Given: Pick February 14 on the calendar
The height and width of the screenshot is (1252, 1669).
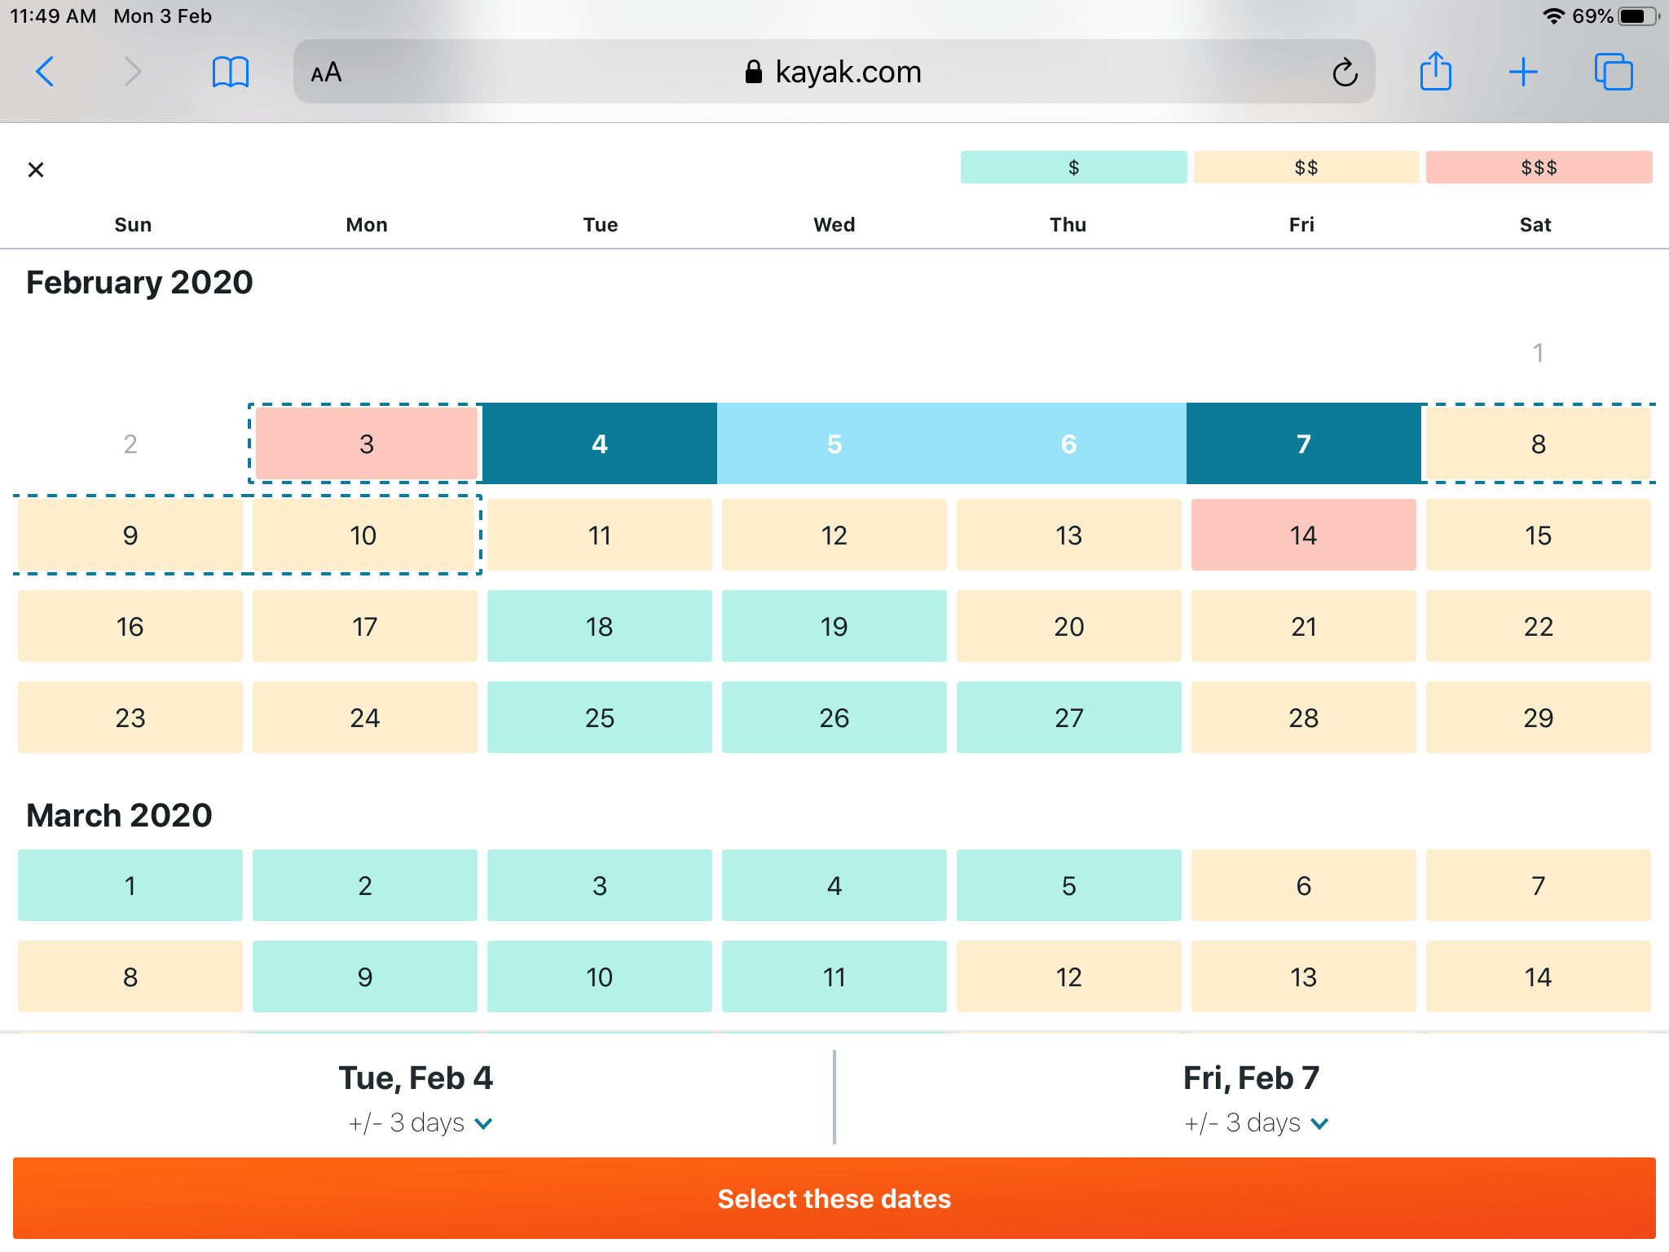Looking at the screenshot, I should pyautogui.click(x=1303, y=535).
